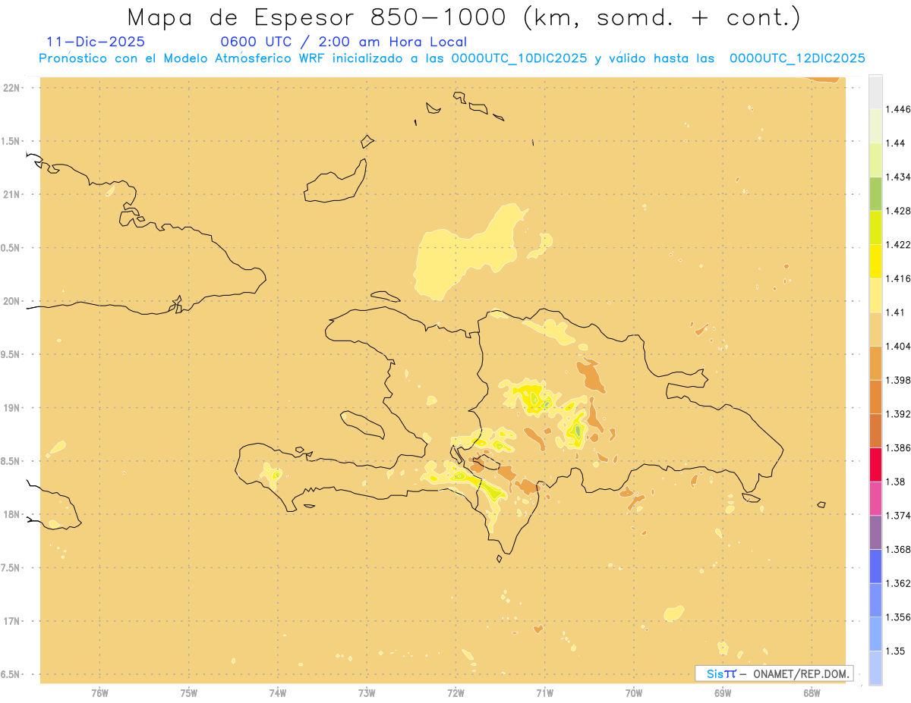
Task: Click the '69W' longitude label
Action: [723, 692]
